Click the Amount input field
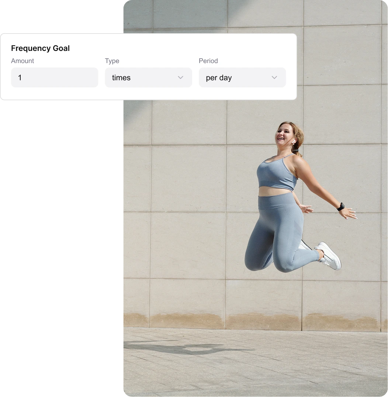 coord(55,77)
